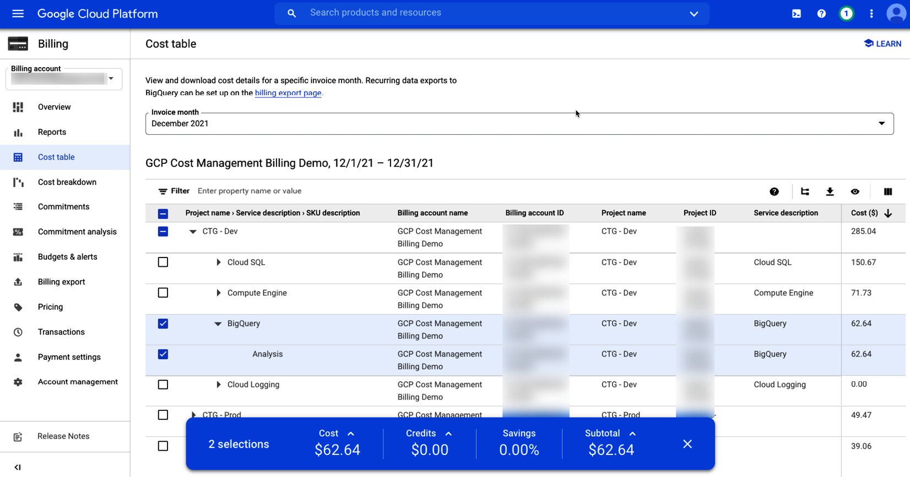Click the Reports bar chart icon
910x477 pixels.
coord(18,132)
